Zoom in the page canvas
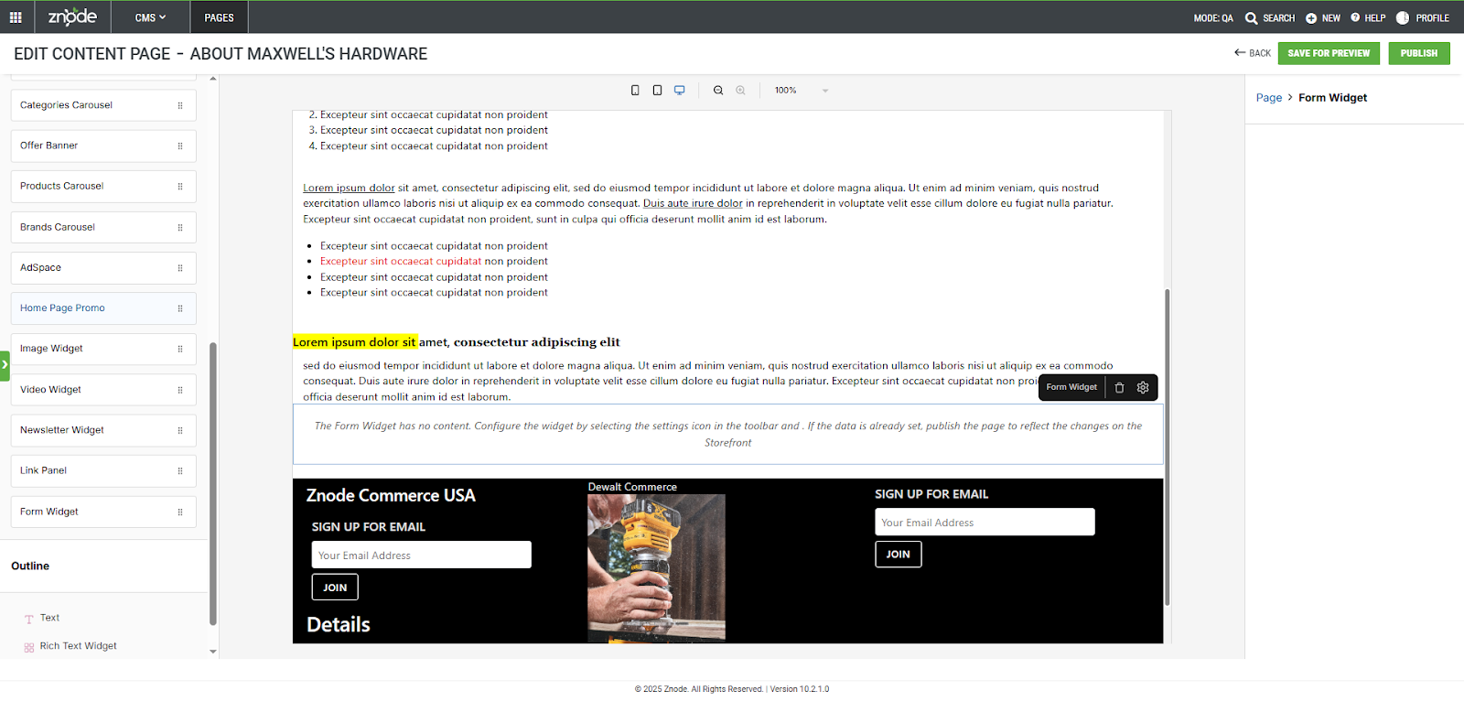Screen dimensions: 1464x701 point(740,91)
